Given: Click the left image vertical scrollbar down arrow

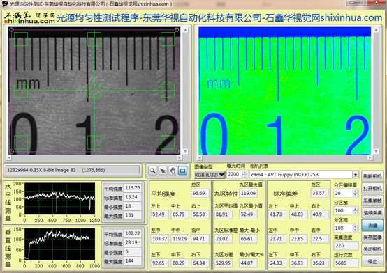Looking at the screenshot, I should tap(186, 151).
